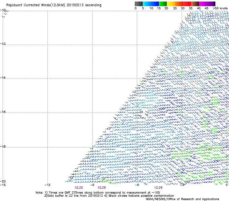This screenshot has width=229, height=201.
Task: Click the '45' label under color bar
Action: click(x=206, y=8)
